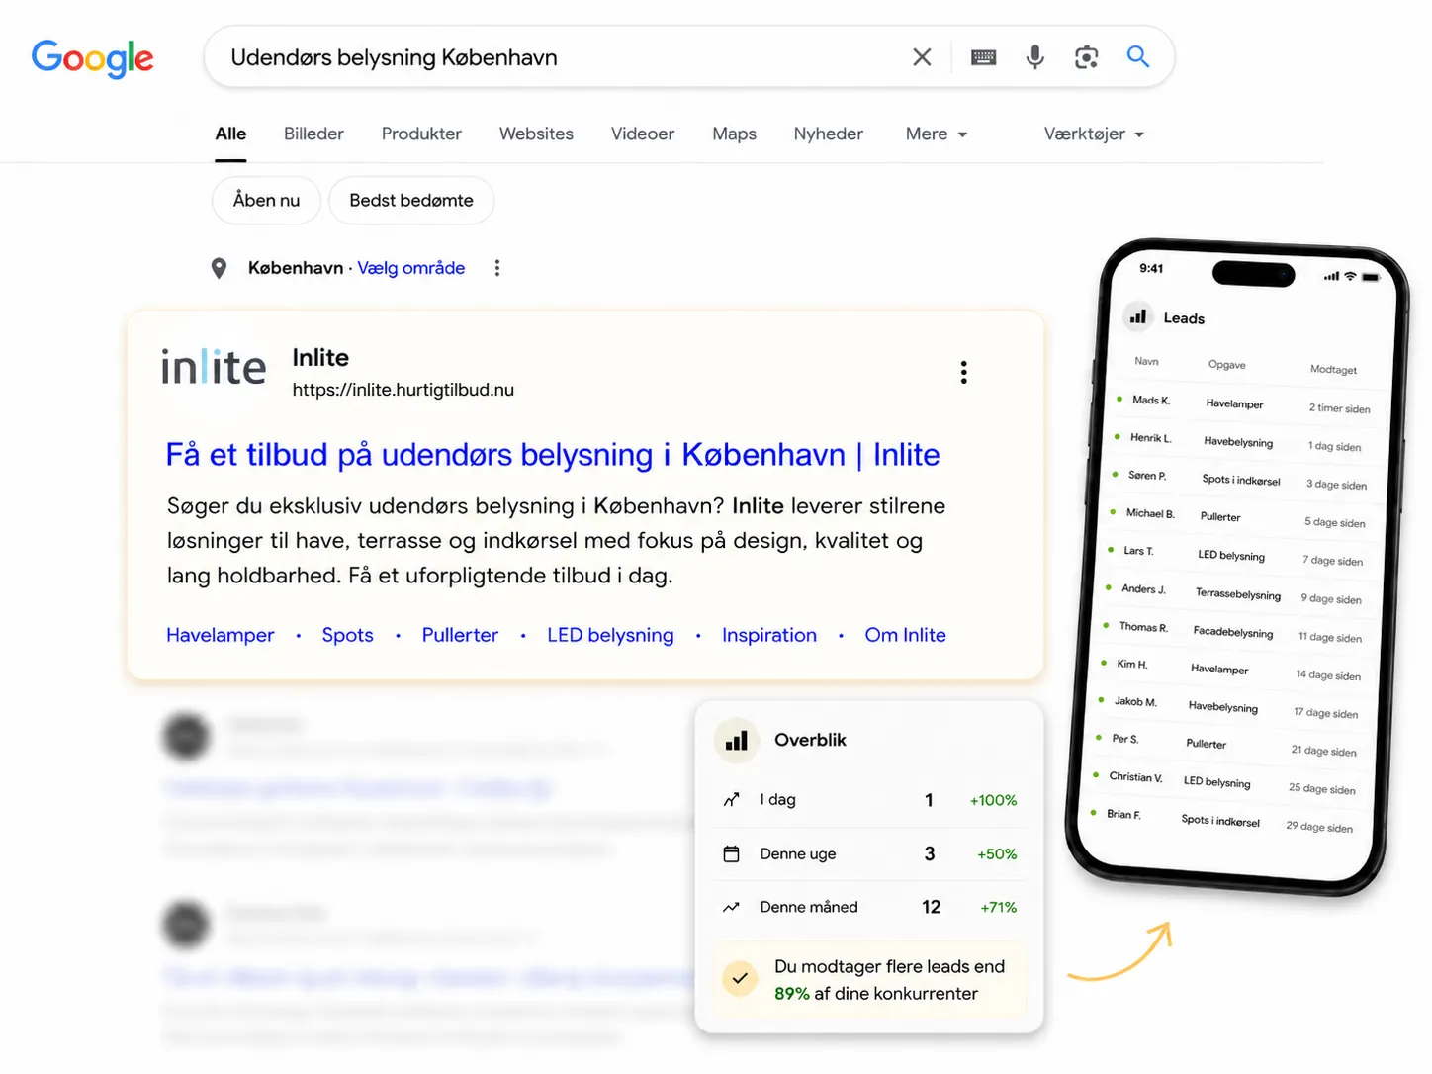Click the LED belysning sitelink
1432x1074 pixels.
610,635
